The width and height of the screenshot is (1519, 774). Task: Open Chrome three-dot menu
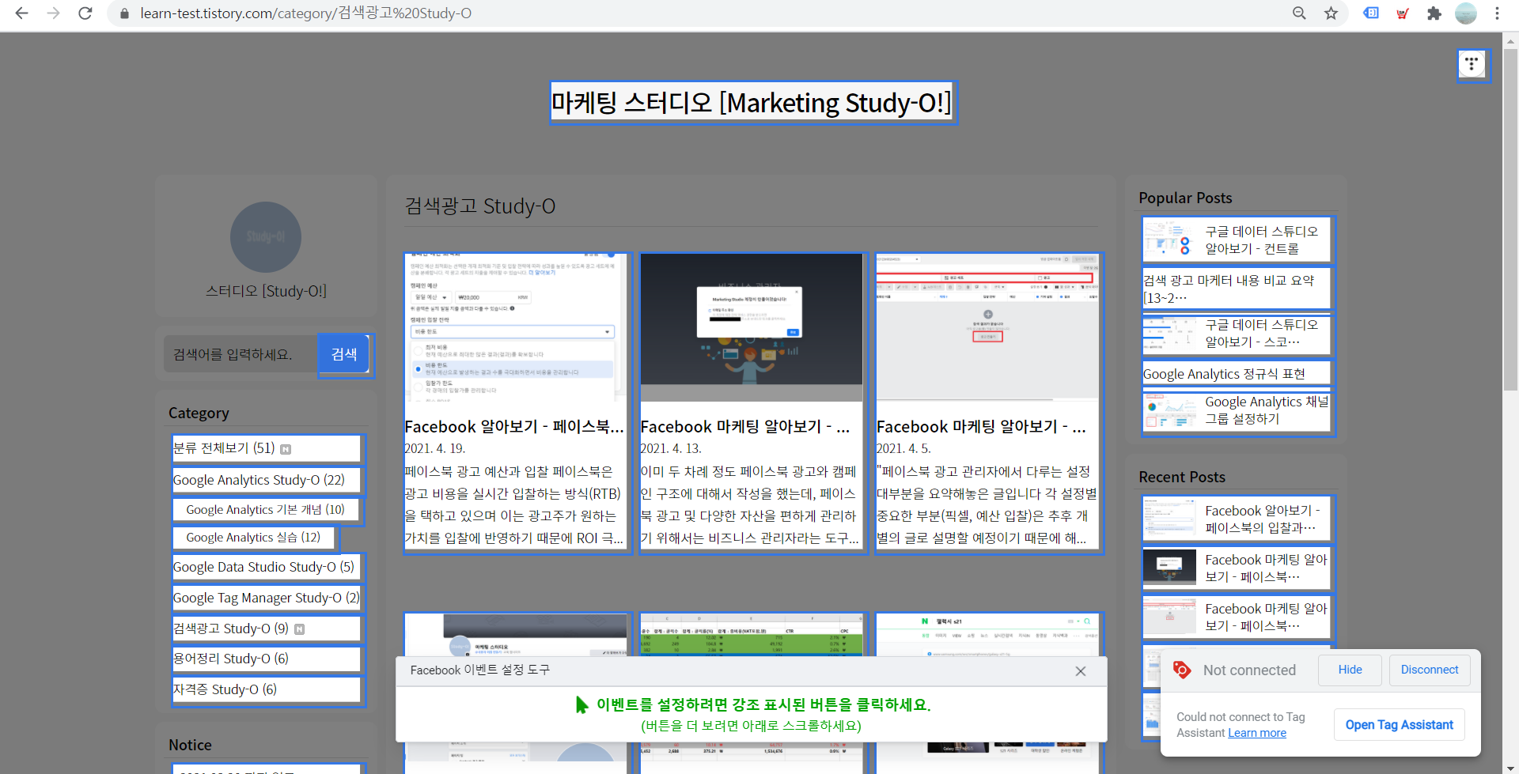click(1497, 13)
